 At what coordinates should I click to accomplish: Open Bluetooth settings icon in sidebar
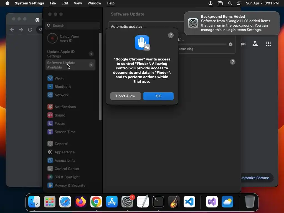click(x=50, y=87)
